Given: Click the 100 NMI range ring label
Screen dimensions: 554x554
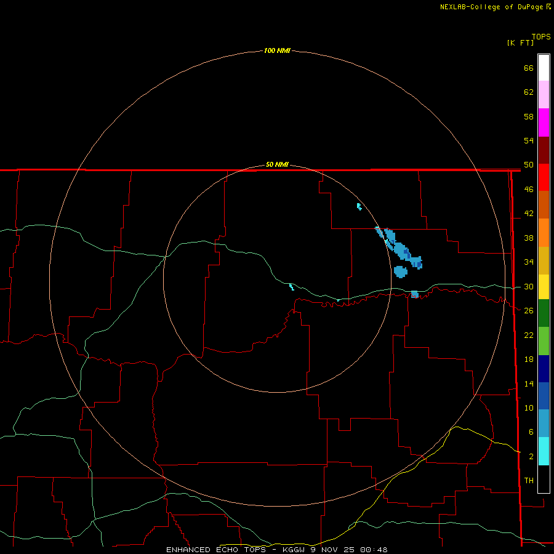Looking at the screenshot, I should coord(277,51).
